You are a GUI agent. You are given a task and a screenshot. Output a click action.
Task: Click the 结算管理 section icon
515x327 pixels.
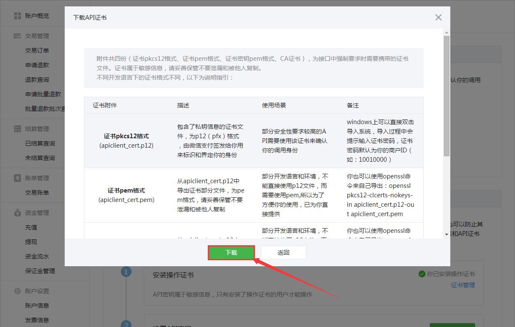(18, 129)
